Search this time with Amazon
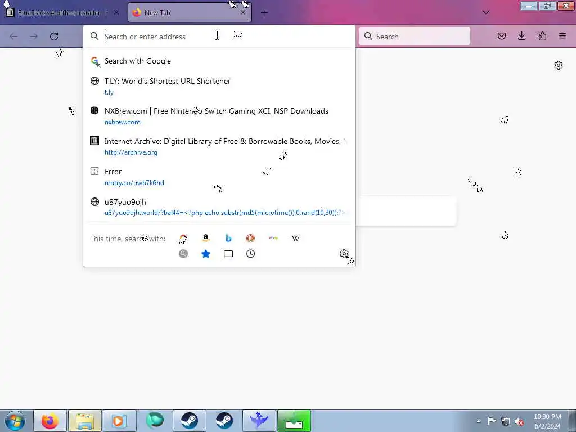Image resolution: width=576 pixels, height=432 pixels. 206,238
